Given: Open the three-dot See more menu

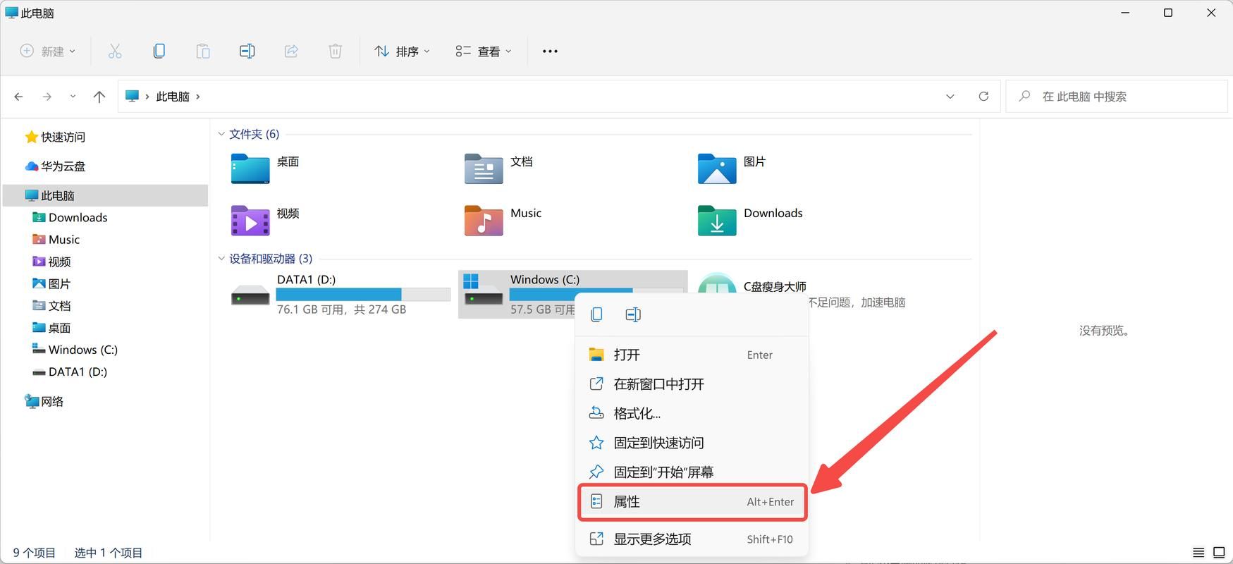Looking at the screenshot, I should coord(550,51).
